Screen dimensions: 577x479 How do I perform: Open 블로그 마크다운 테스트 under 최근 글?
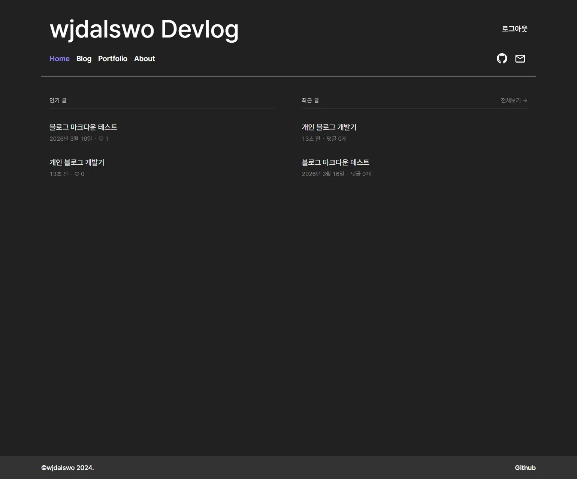click(x=335, y=162)
